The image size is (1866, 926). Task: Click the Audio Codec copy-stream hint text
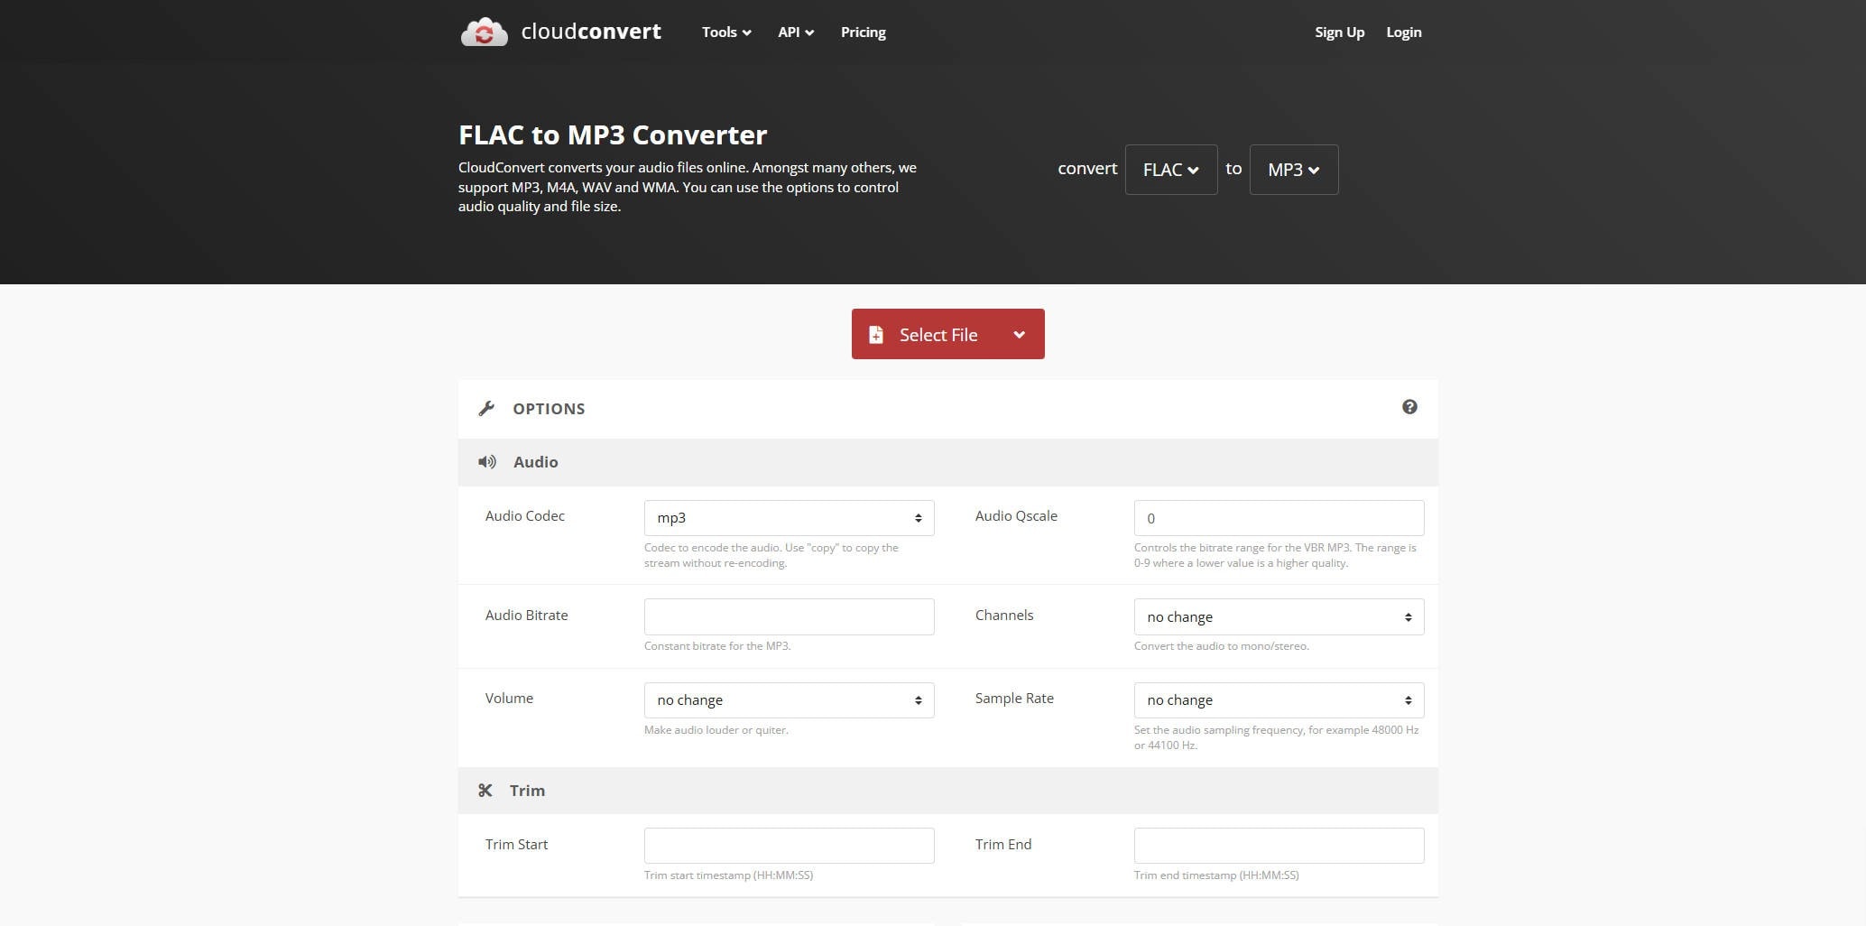coord(771,555)
